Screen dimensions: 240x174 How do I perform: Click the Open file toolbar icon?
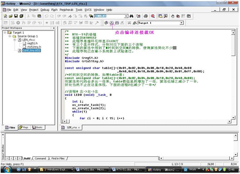click(11, 16)
